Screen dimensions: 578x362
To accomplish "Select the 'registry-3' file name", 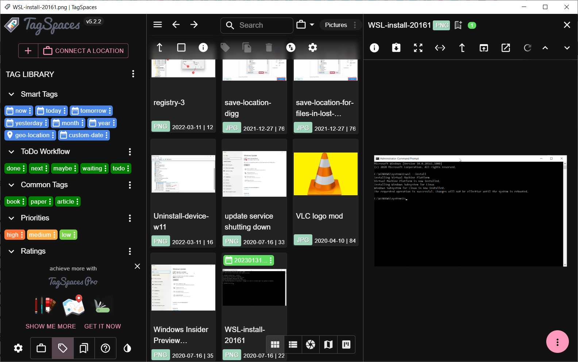I will (x=169, y=103).
